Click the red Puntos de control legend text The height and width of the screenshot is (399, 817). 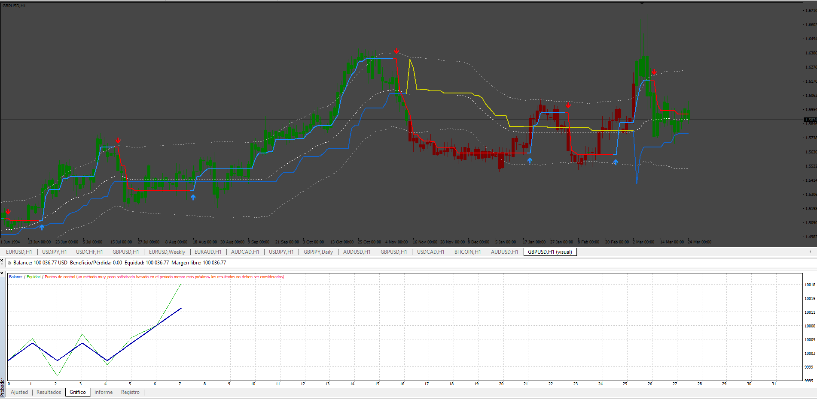pos(164,277)
